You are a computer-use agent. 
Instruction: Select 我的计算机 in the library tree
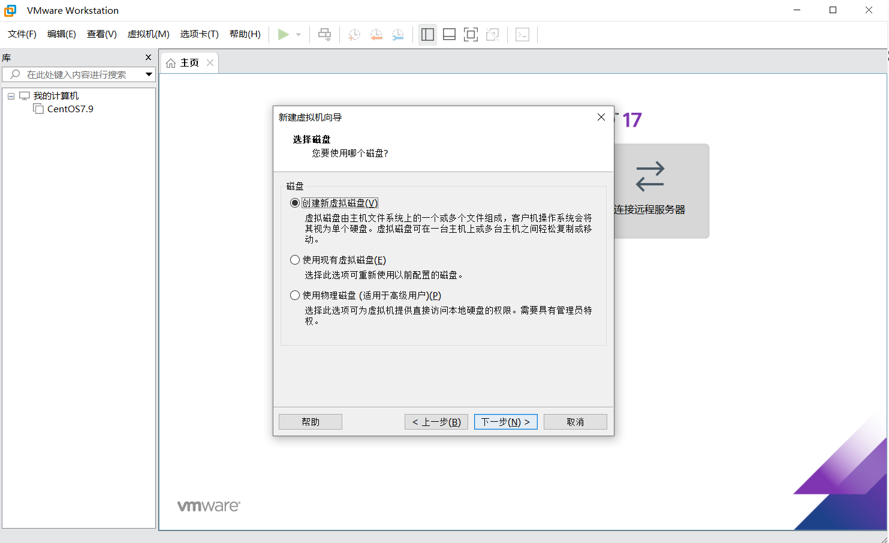click(56, 96)
